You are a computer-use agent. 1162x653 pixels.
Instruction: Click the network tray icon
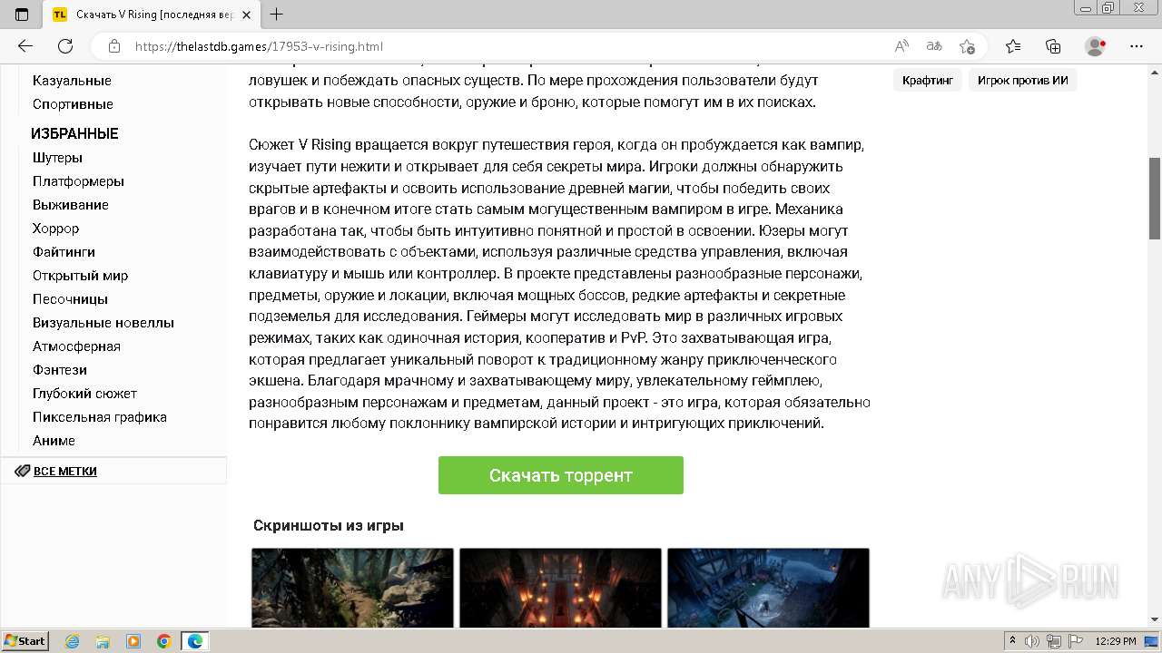(1053, 641)
